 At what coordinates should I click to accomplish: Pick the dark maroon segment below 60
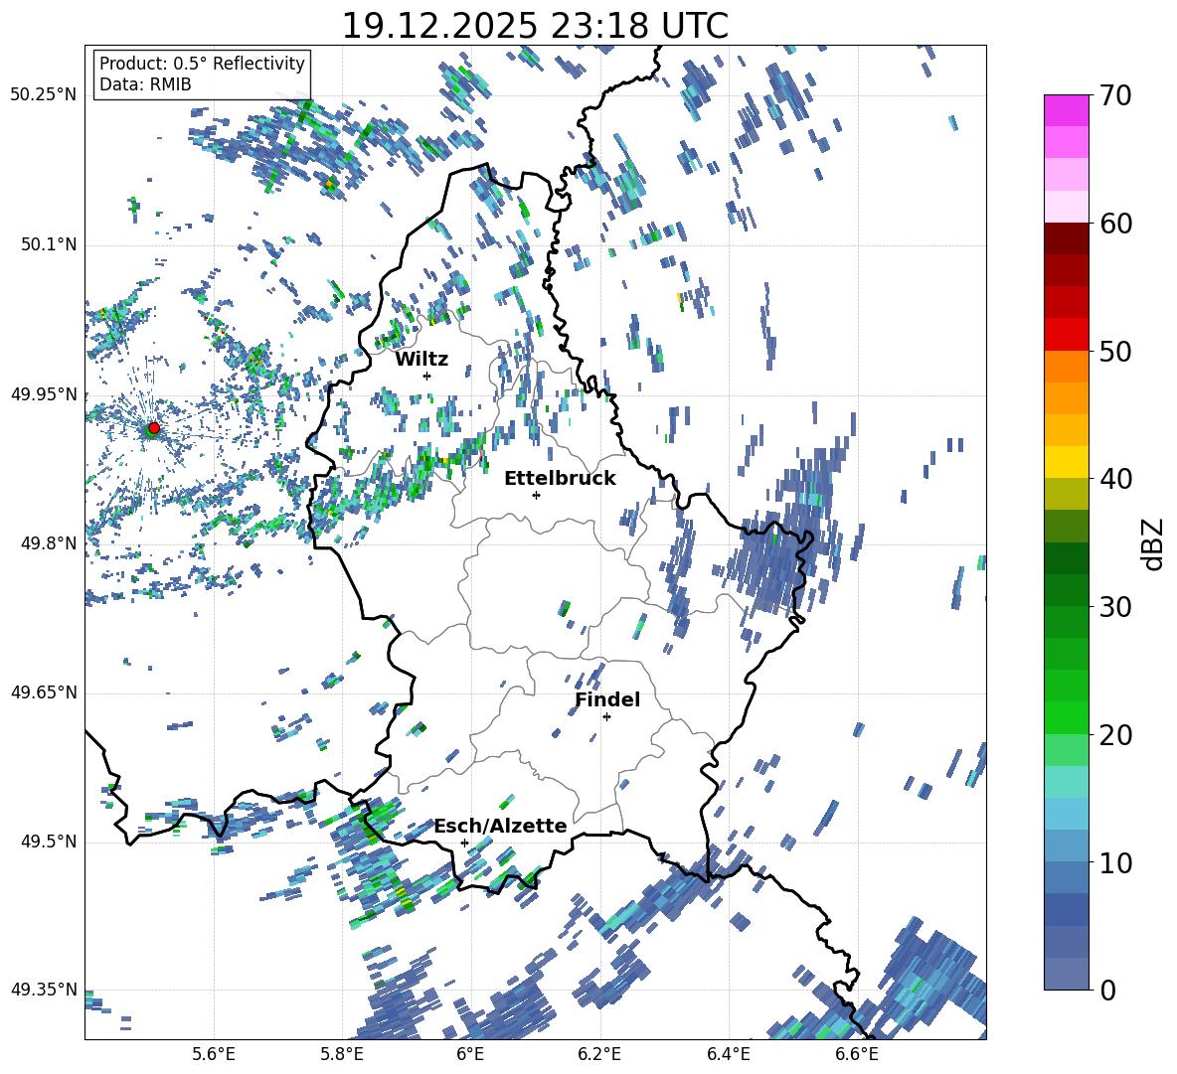pos(1066,238)
